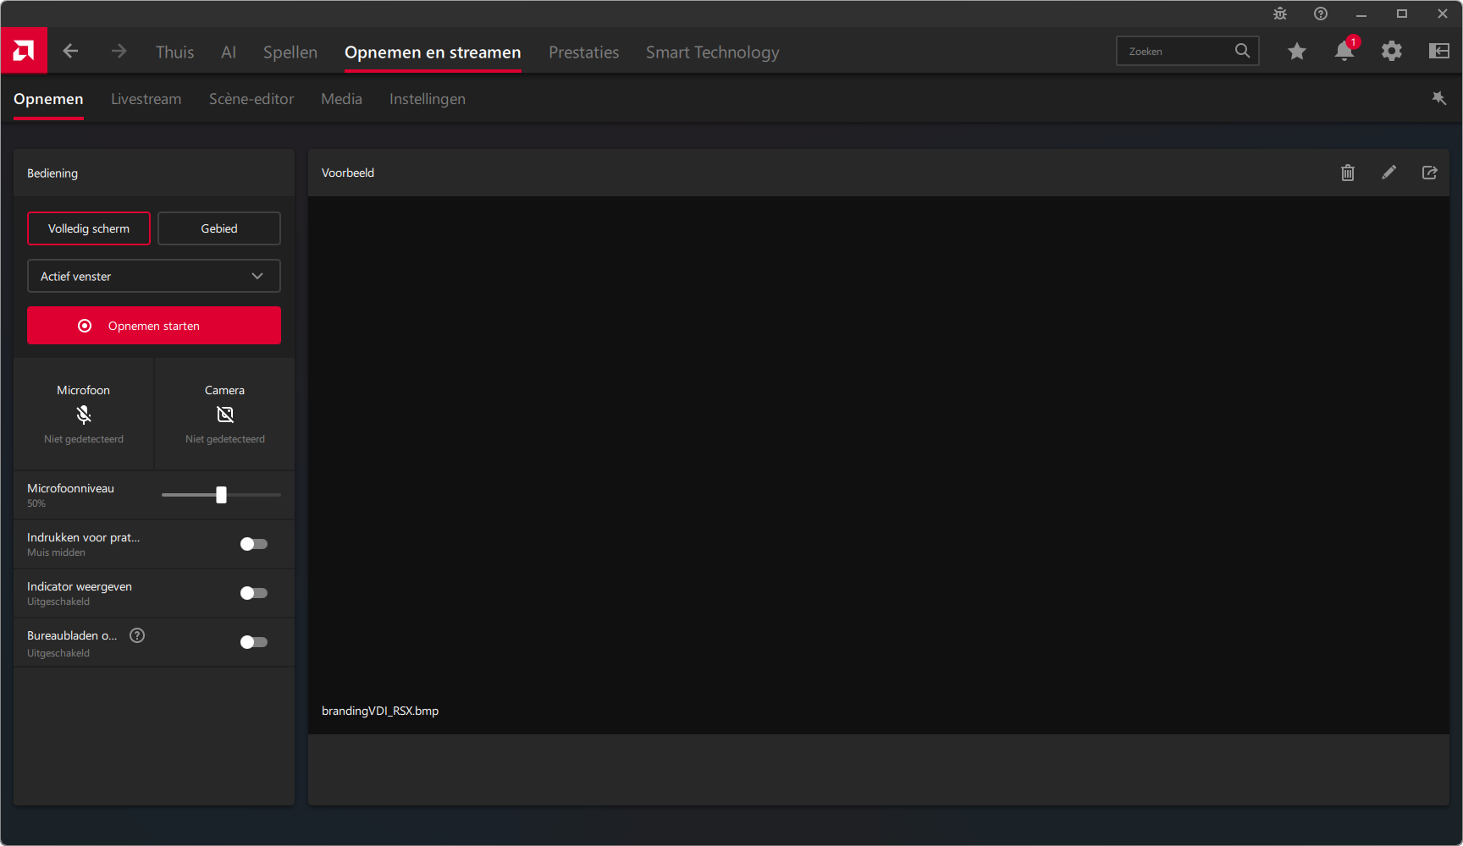Click the muted microphone icon
The image size is (1463, 846).
[x=83, y=415]
